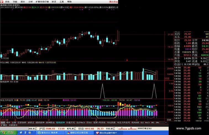Select the 指标 tab in the indicator bar
Viewport: 209px width, 135px height.
click(3, 123)
